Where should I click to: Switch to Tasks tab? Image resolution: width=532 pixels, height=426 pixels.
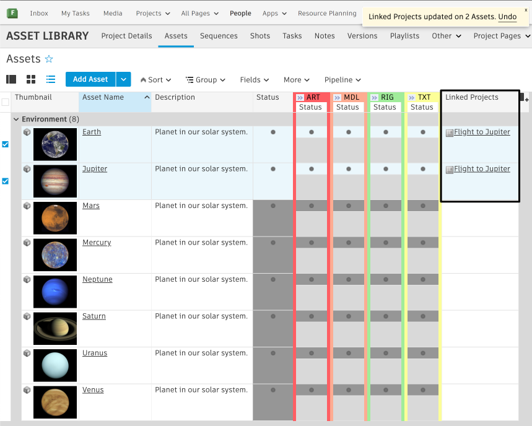click(292, 36)
